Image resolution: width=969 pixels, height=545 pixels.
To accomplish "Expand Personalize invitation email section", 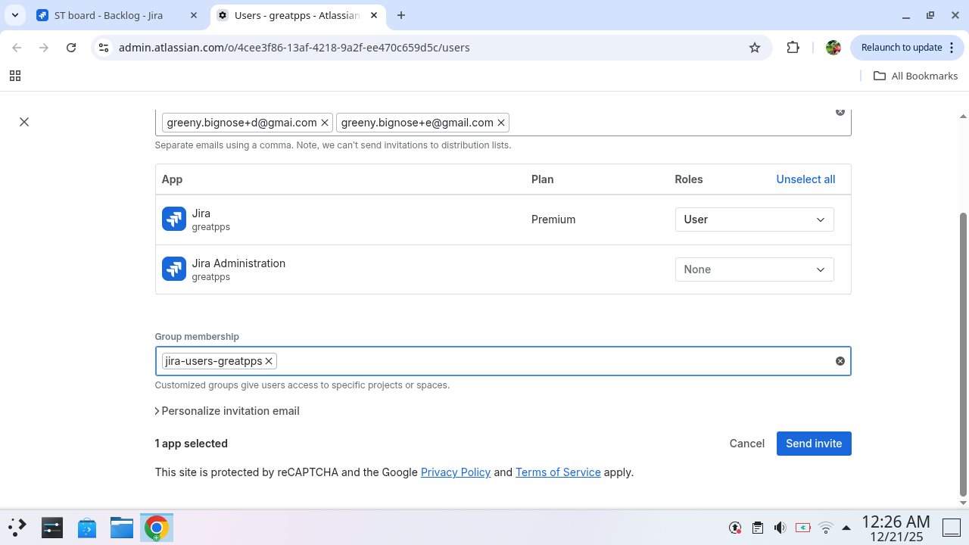I will click(227, 411).
